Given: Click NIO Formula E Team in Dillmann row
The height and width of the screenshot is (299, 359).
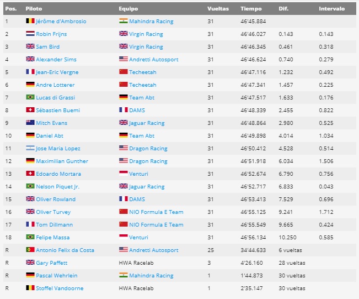Looking at the screenshot, I should click(156, 224).
